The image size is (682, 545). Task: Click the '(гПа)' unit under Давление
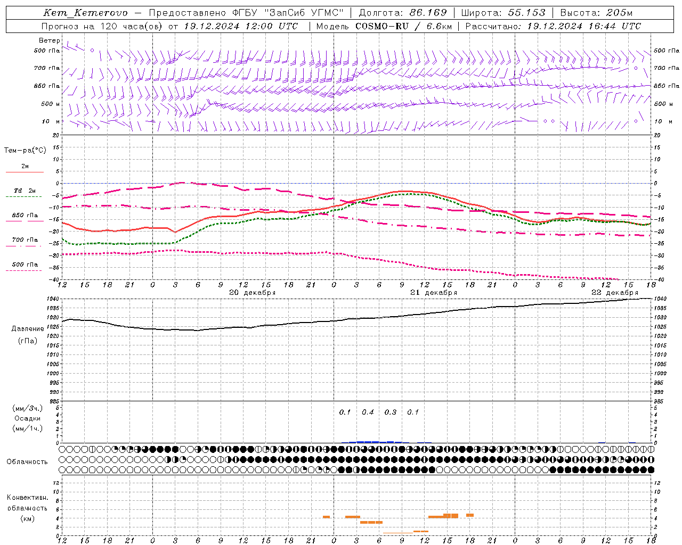click(28, 341)
